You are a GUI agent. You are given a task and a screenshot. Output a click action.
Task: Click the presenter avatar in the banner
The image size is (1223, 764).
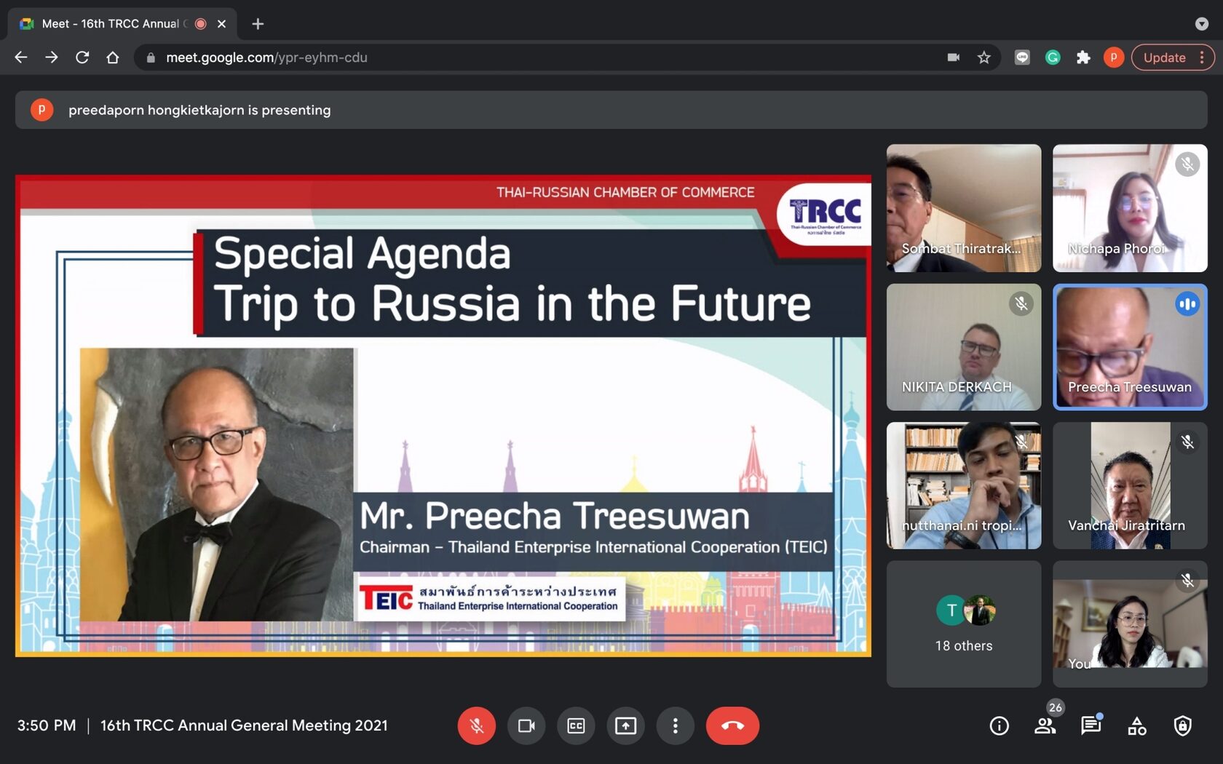41,110
